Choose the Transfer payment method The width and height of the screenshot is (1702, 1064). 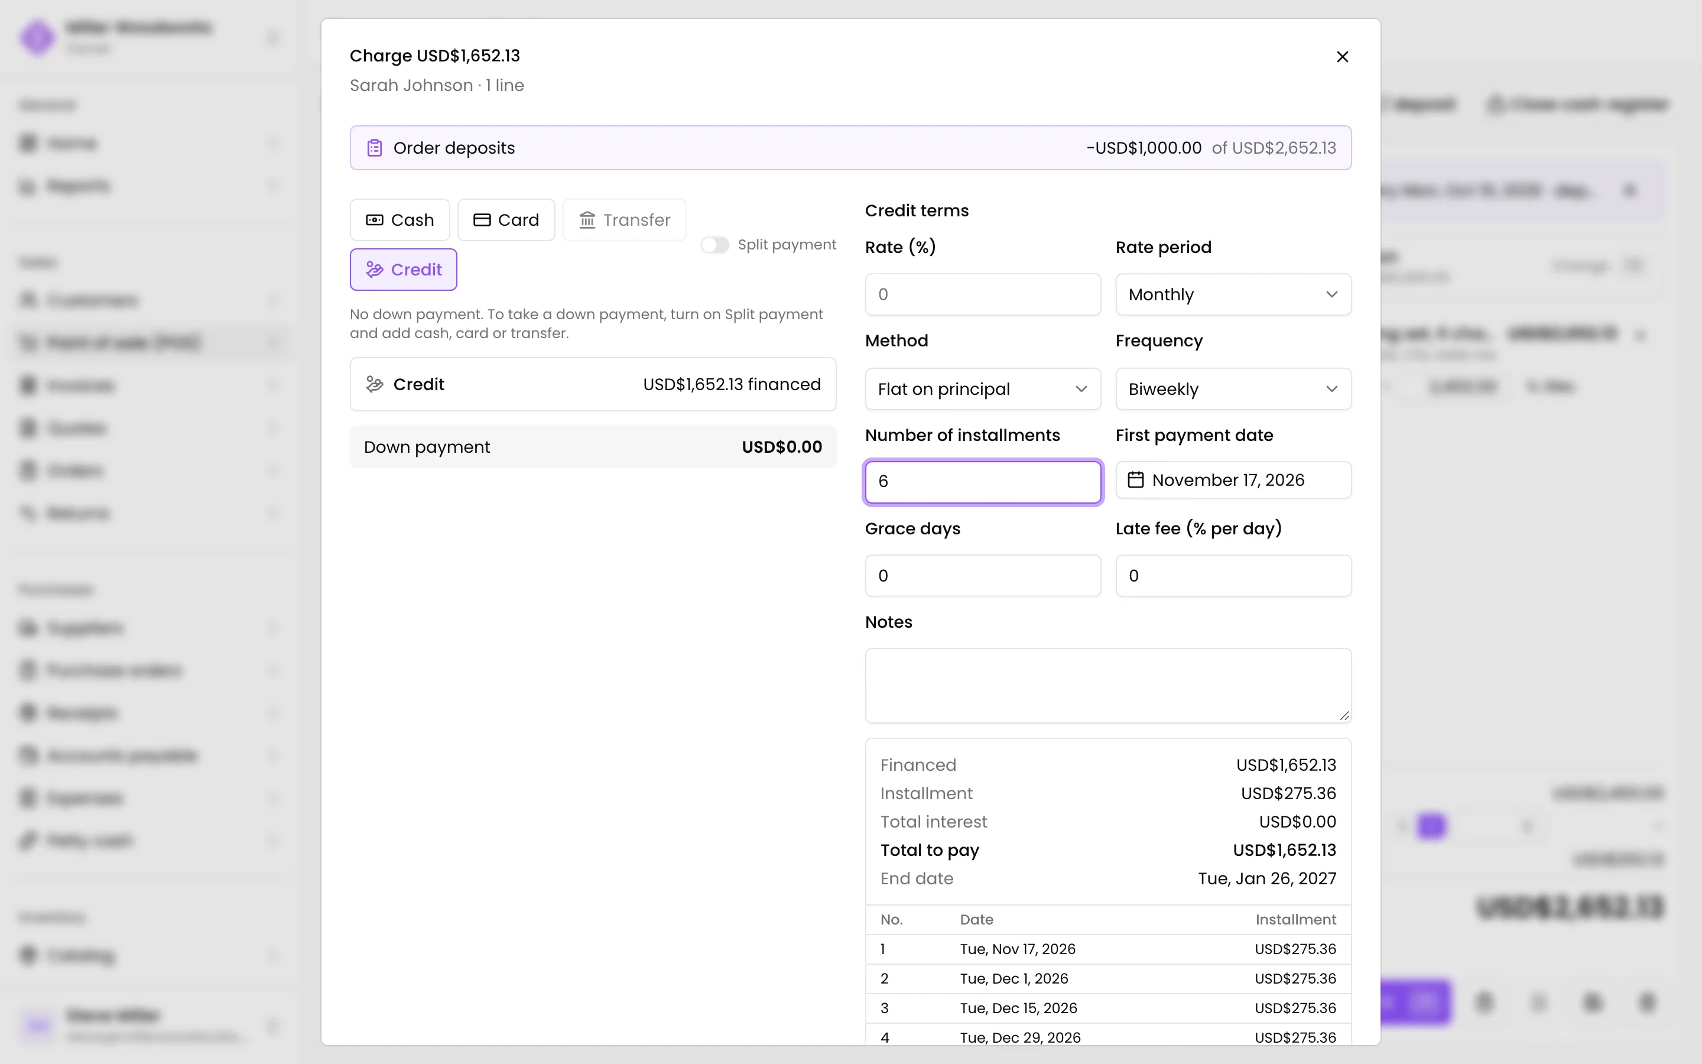coord(624,220)
